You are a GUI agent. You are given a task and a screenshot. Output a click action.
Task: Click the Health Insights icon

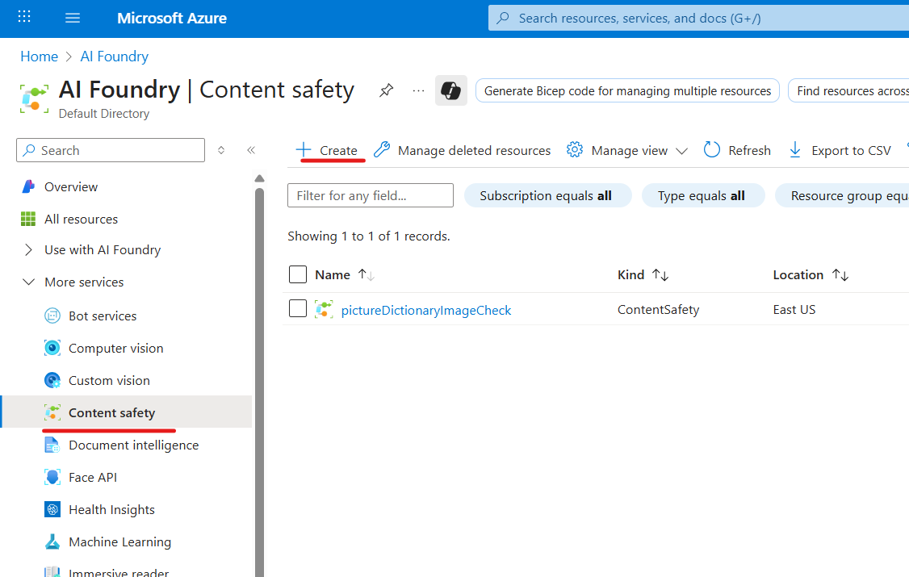click(52, 510)
